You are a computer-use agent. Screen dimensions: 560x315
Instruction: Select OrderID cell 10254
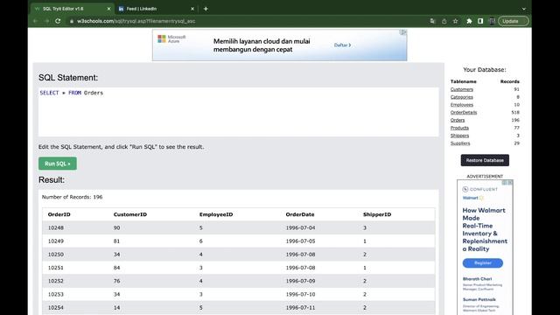click(56, 307)
